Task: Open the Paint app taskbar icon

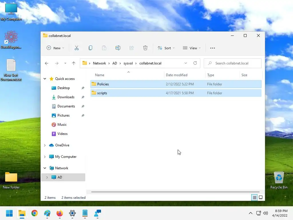Action: point(47,213)
